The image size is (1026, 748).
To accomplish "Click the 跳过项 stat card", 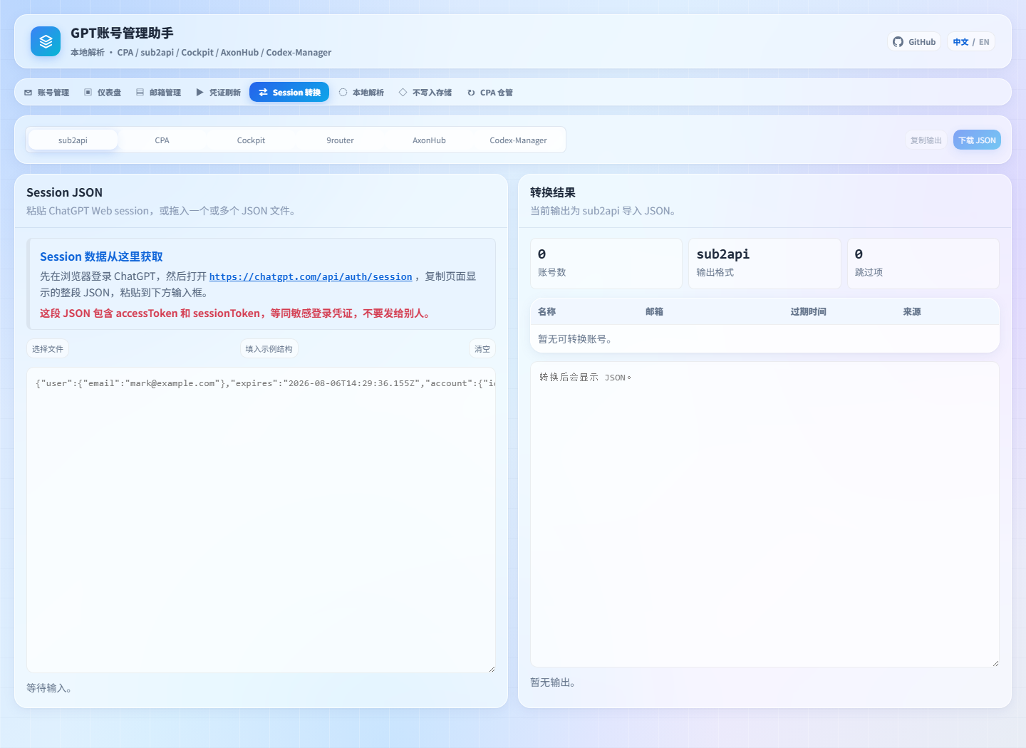I will tap(923, 264).
